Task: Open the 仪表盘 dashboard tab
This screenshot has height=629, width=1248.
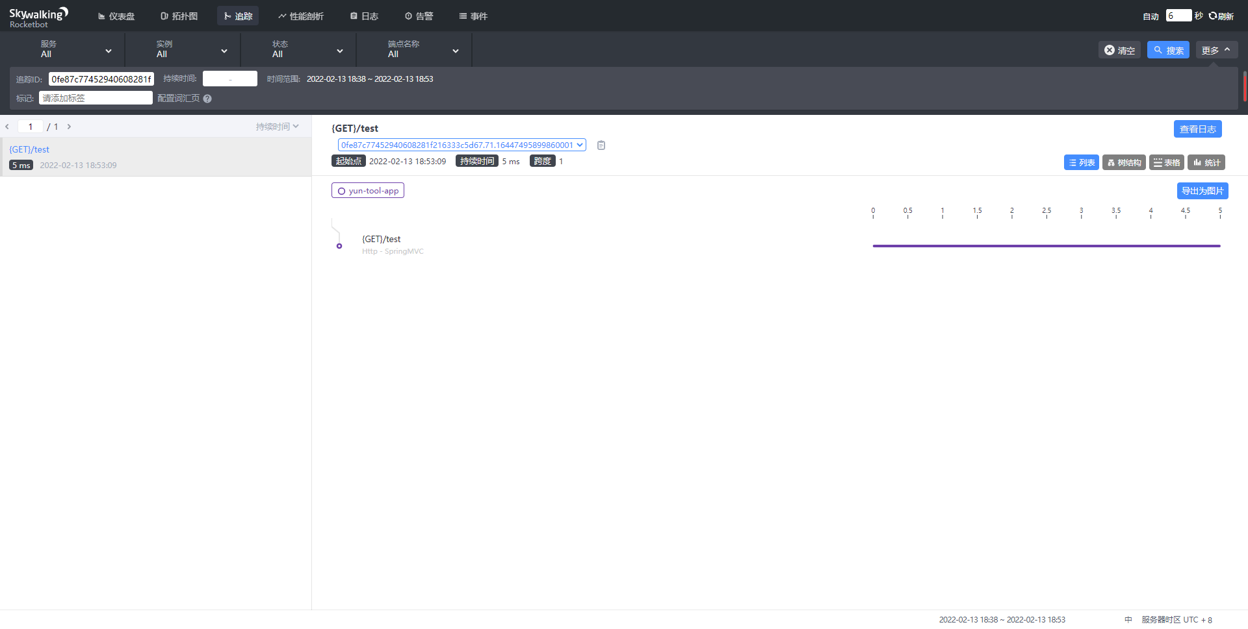Action: [x=116, y=16]
